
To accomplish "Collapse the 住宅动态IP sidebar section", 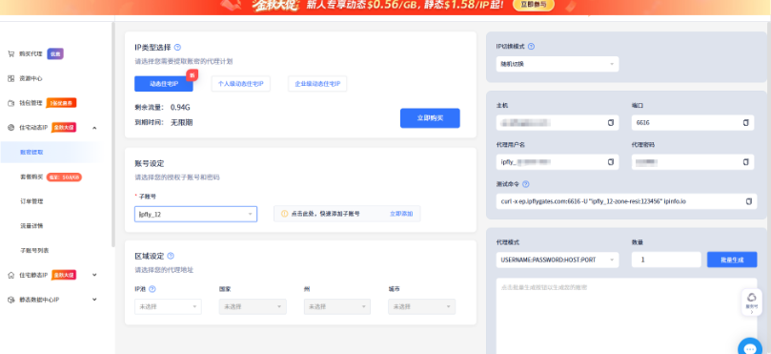I will pyautogui.click(x=95, y=128).
